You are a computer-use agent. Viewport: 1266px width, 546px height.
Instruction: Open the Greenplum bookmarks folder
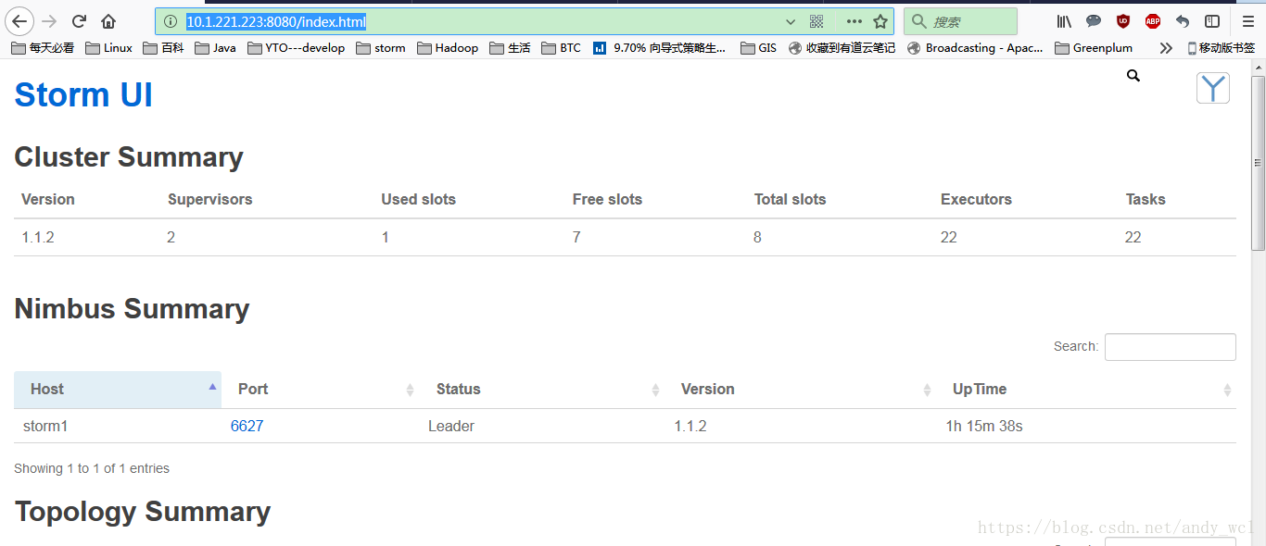(1094, 48)
